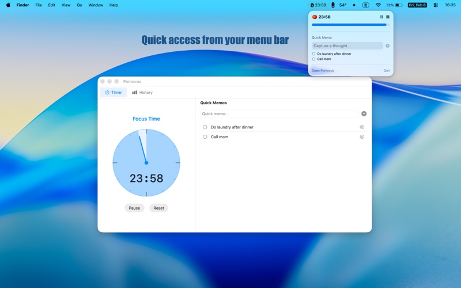Click the Quick Memos heading

(213, 103)
